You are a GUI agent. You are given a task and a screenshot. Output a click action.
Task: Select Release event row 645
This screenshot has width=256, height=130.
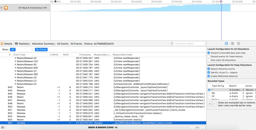(103, 94)
